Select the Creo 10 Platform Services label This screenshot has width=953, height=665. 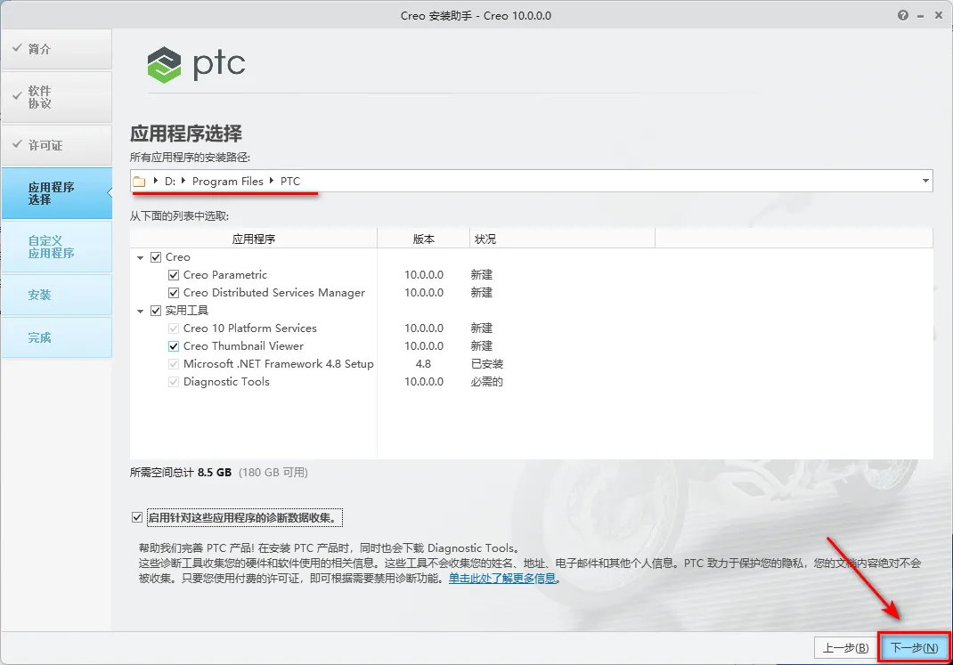point(249,328)
